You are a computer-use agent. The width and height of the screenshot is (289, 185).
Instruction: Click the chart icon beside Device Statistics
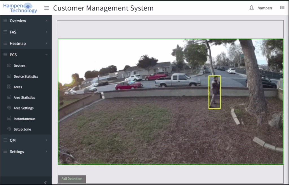9,76
